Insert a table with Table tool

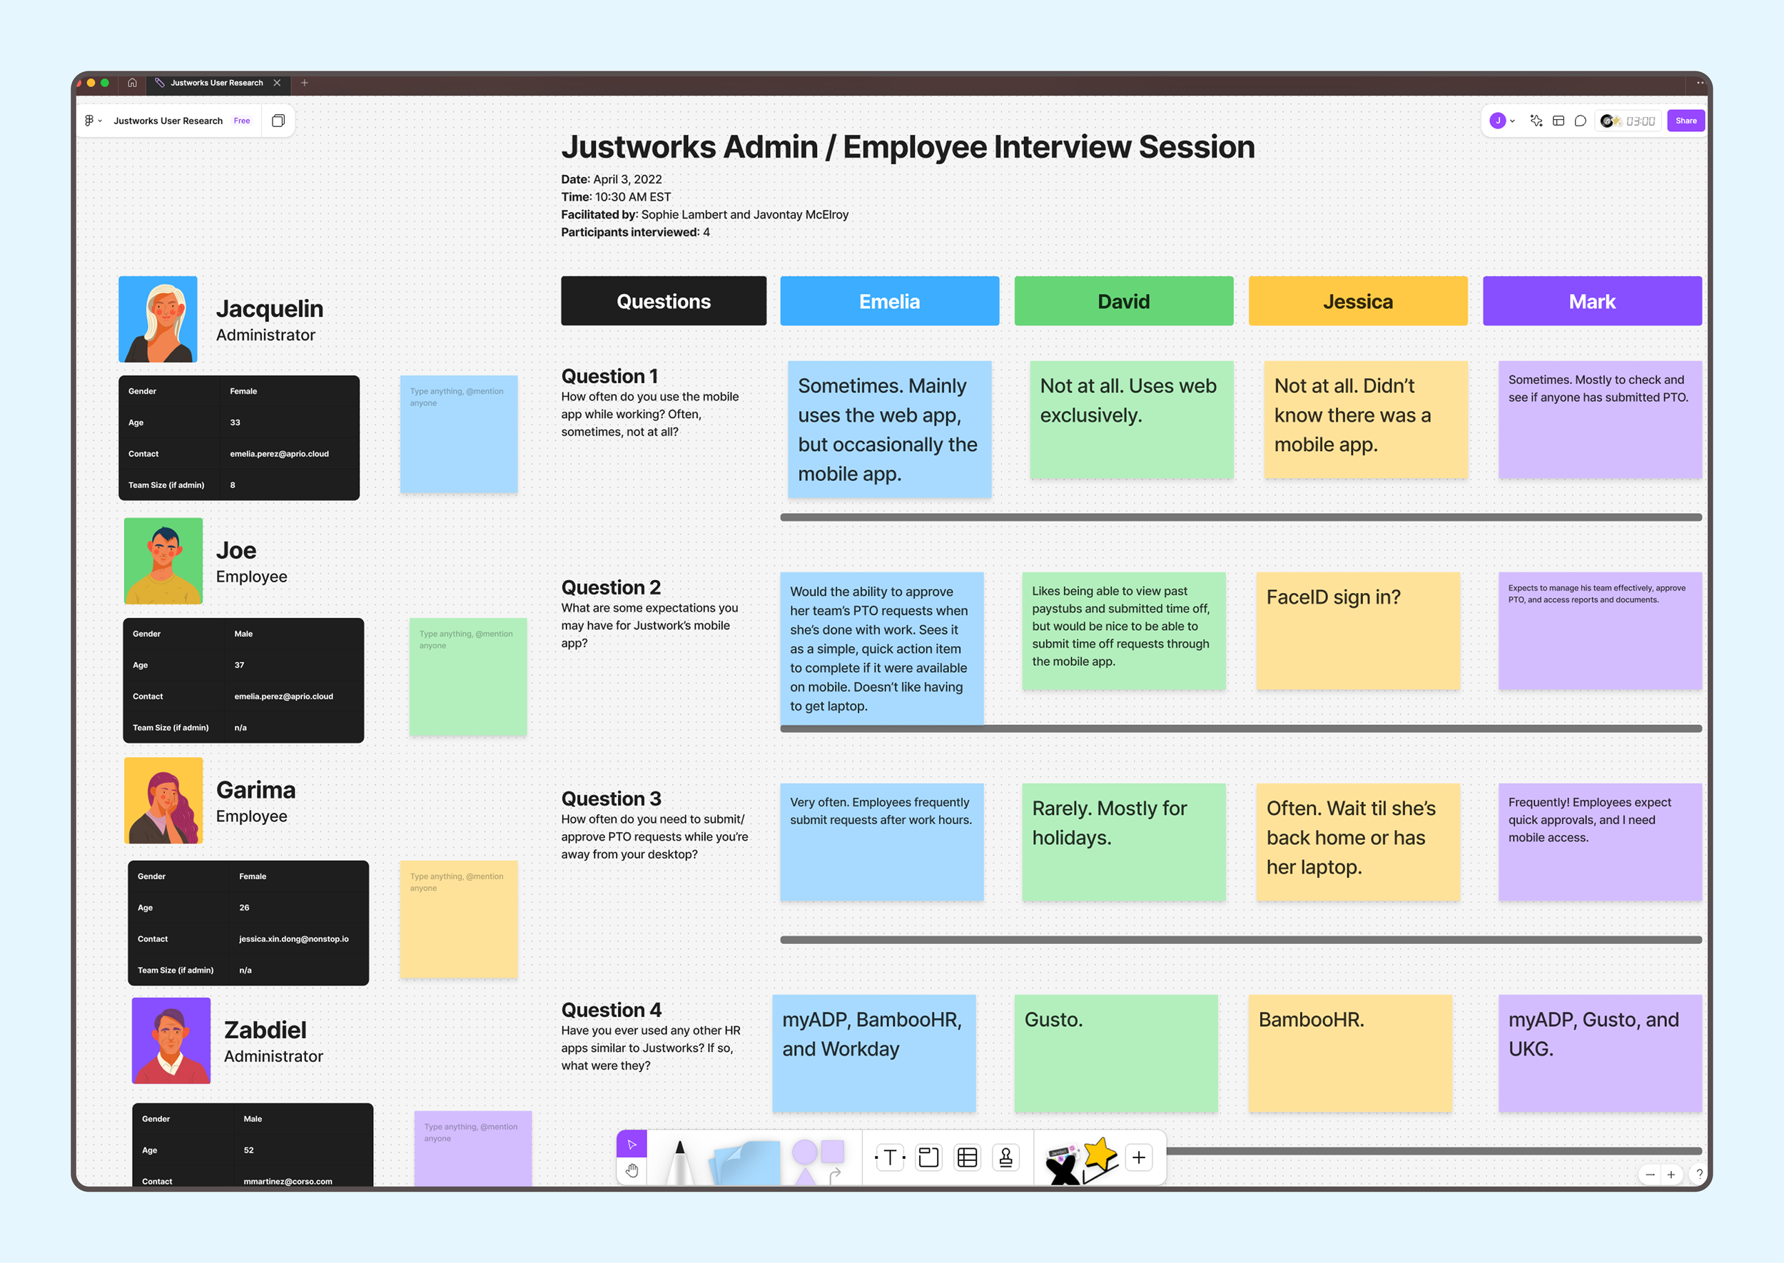pyautogui.click(x=967, y=1157)
